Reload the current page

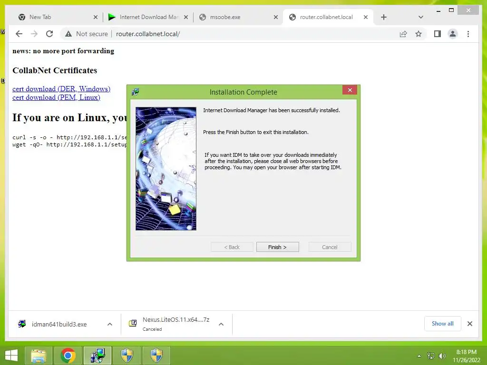pos(49,34)
